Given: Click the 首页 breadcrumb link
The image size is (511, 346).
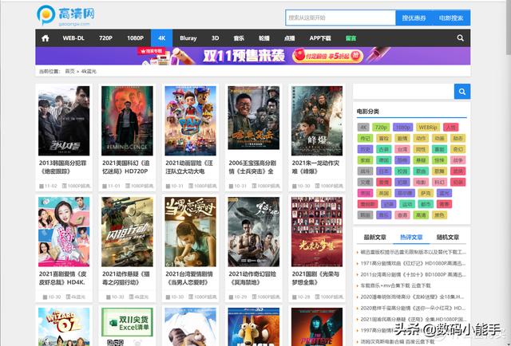Looking at the screenshot, I should (x=69, y=72).
